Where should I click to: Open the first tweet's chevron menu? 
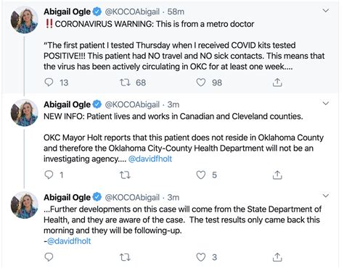[x=326, y=10]
